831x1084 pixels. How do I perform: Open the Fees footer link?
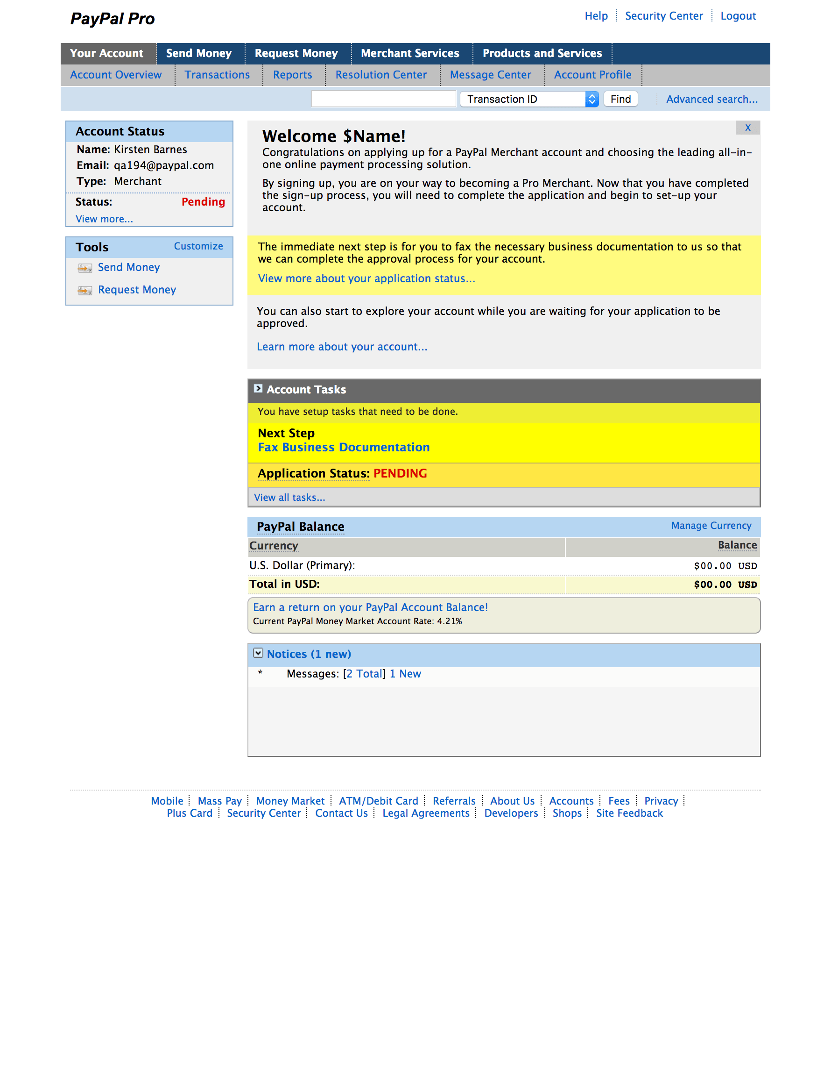tap(619, 801)
